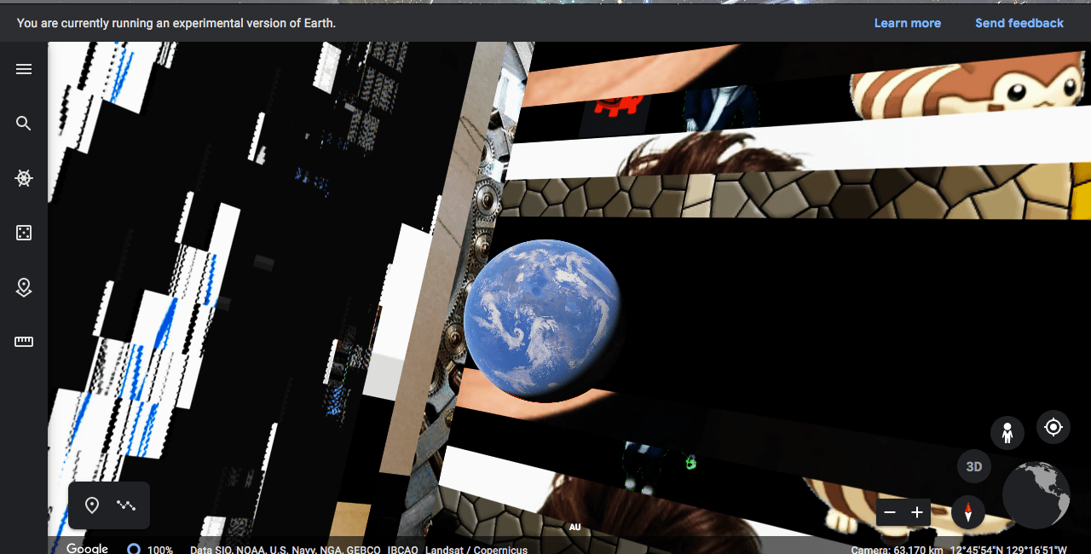Open the Search tool in sidebar

pos(24,124)
